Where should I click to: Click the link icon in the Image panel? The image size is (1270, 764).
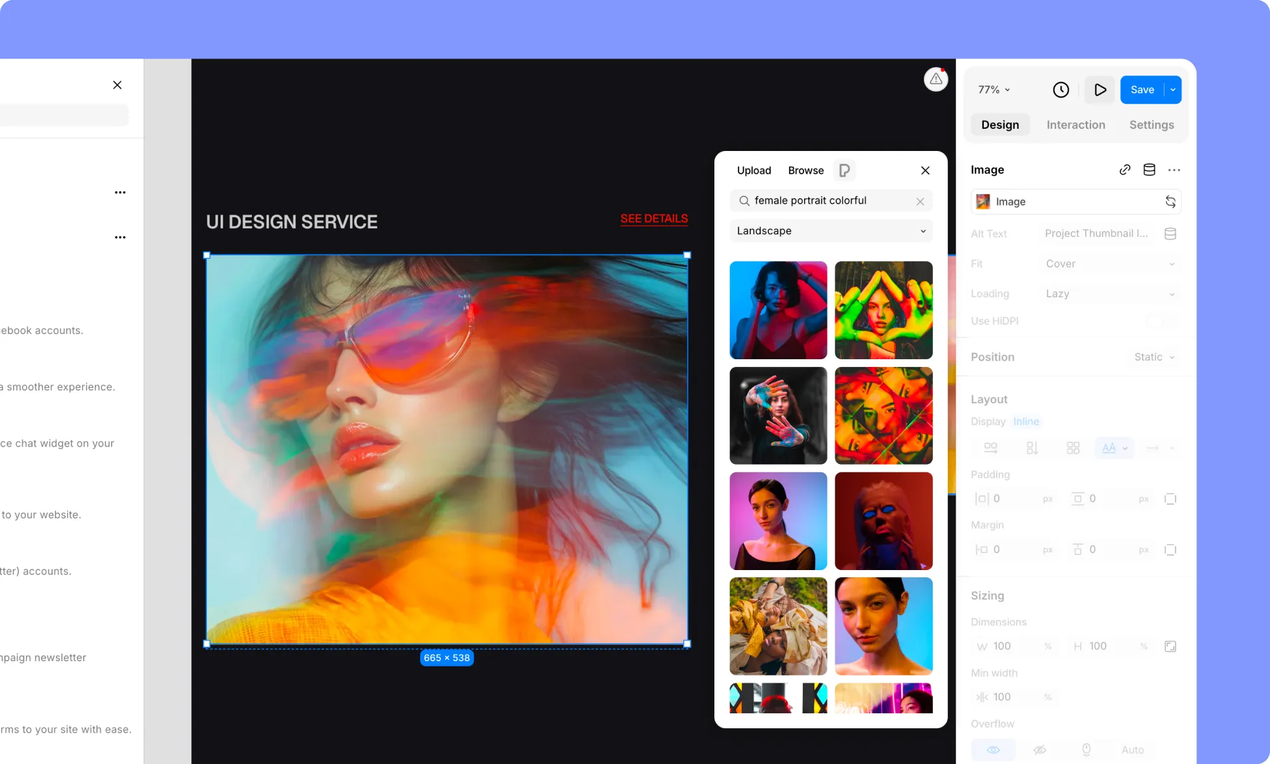coord(1125,170)
